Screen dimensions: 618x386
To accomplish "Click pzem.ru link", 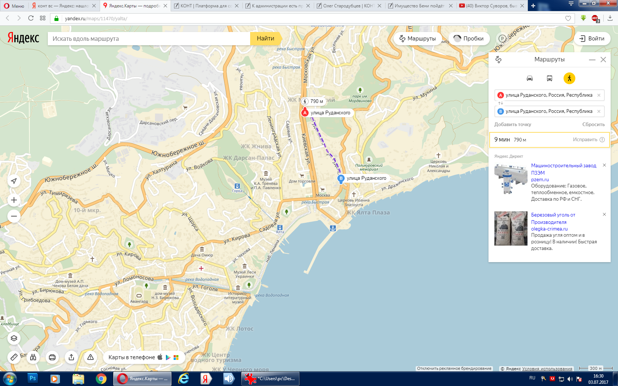I will 540,179.
